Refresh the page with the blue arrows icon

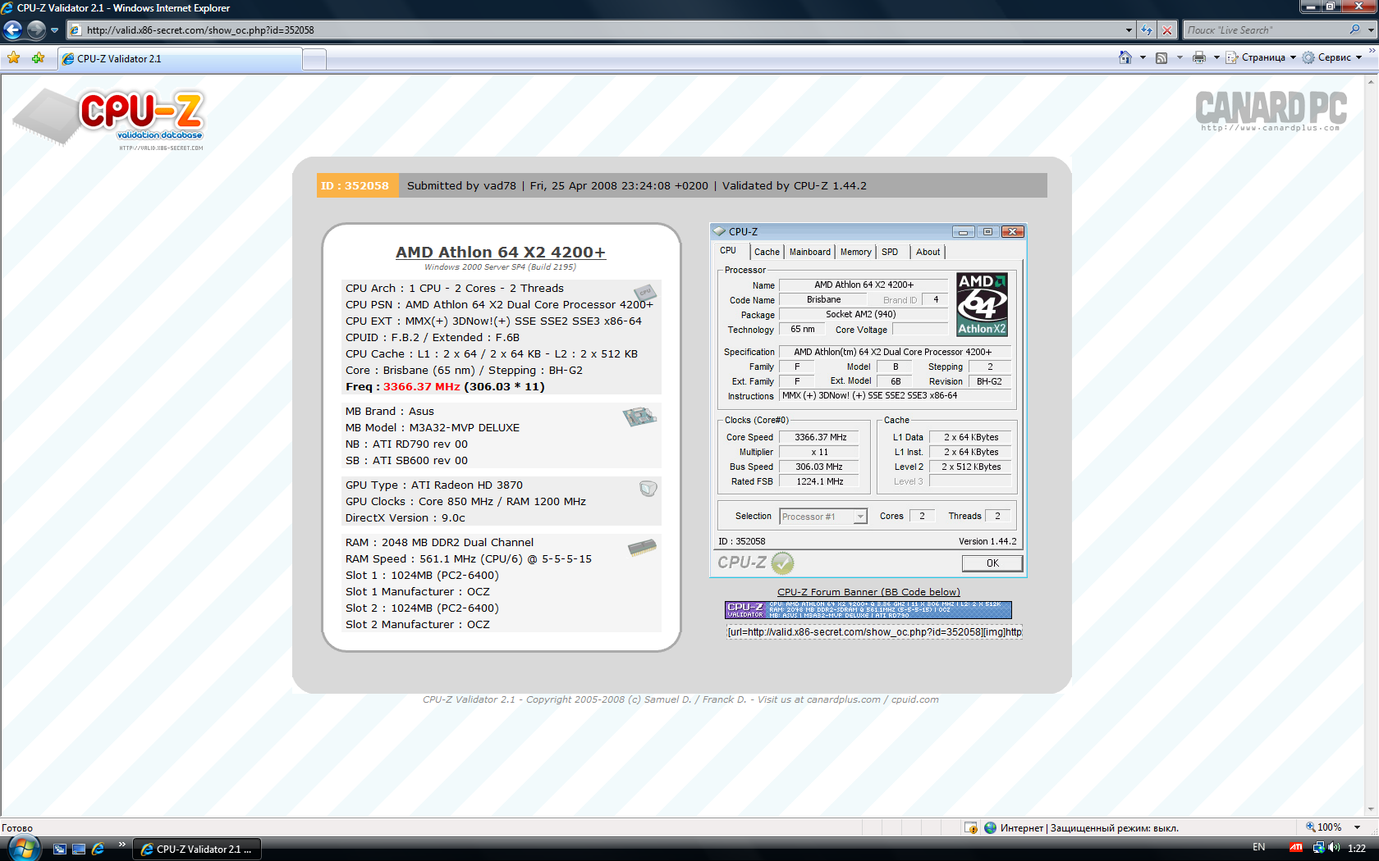pyautogui.click(x=1147, y=30)
